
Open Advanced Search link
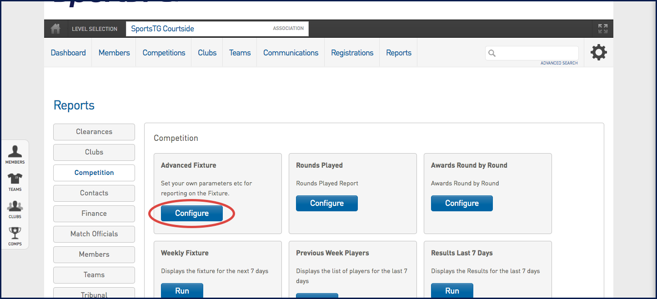point(559,63)
